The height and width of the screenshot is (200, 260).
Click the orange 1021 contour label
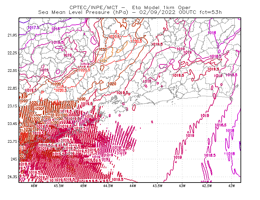click(103, 61)
